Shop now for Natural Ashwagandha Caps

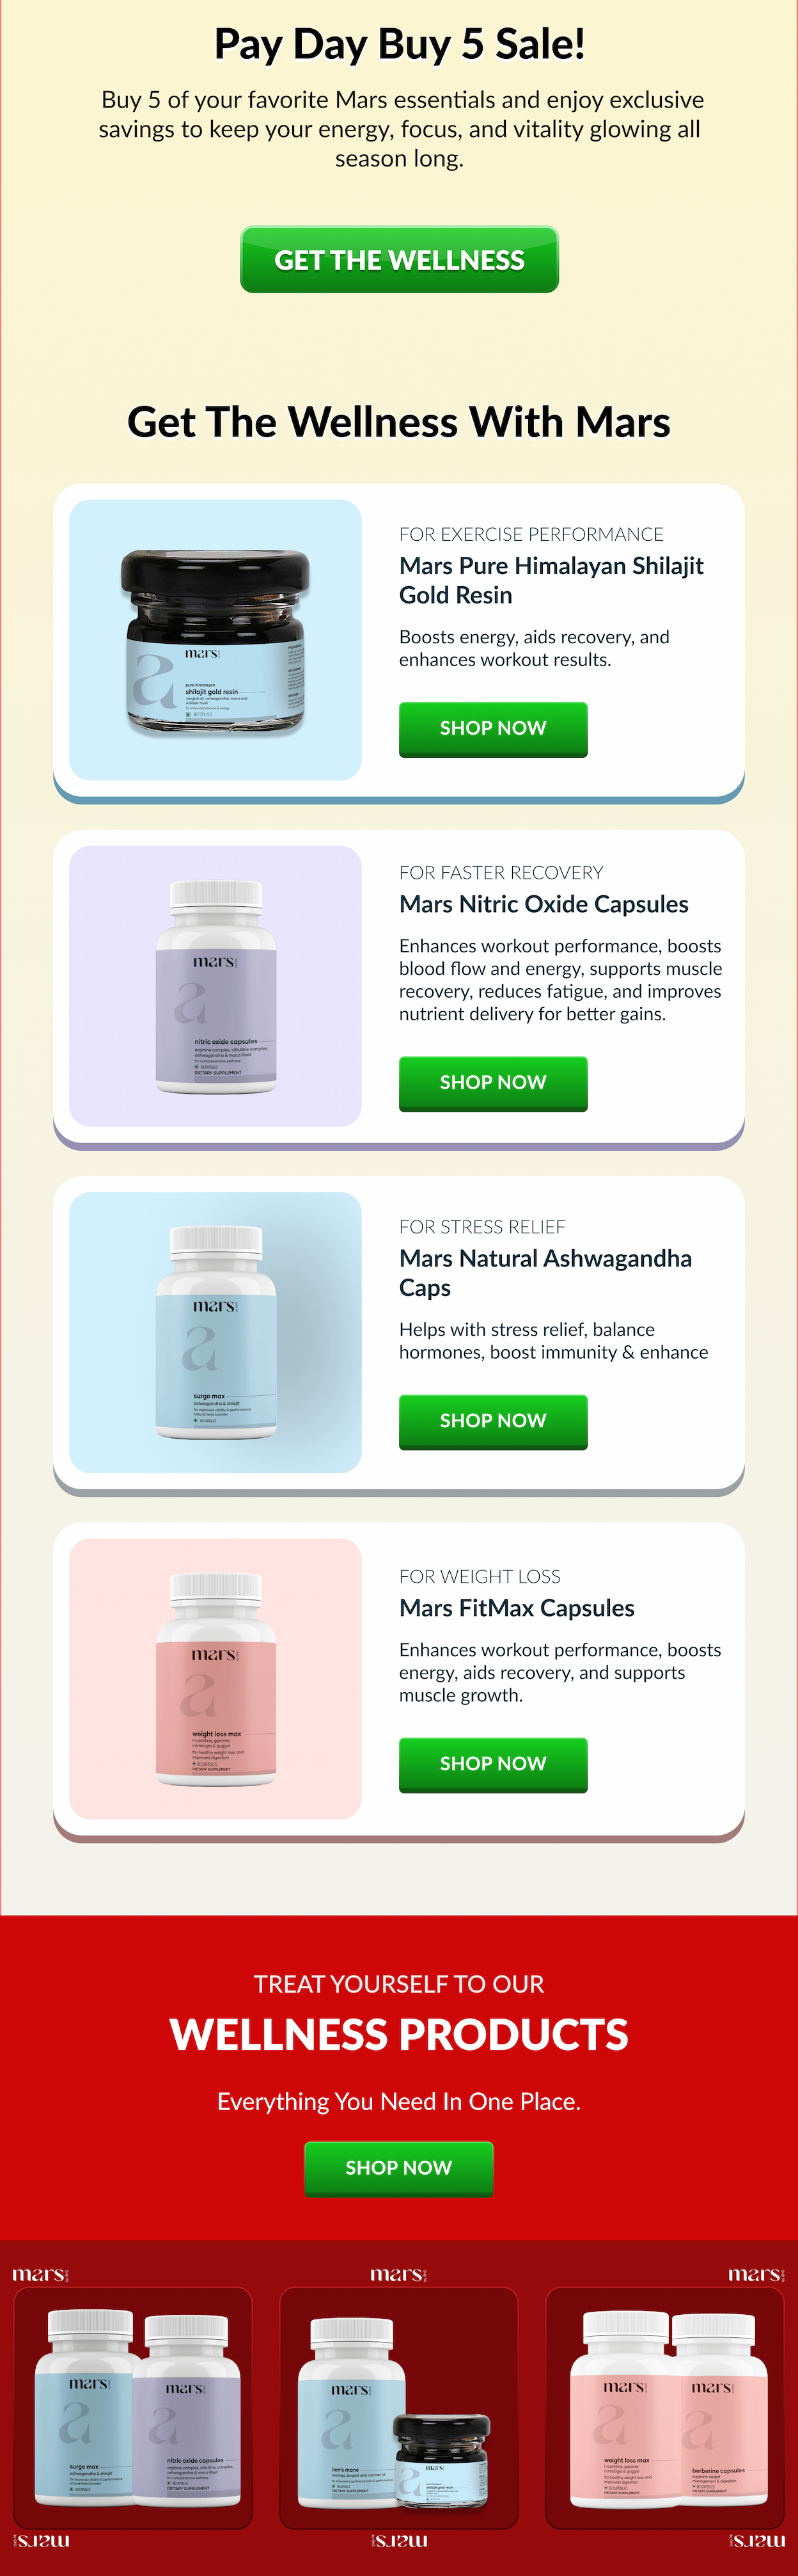point(494,1421)
